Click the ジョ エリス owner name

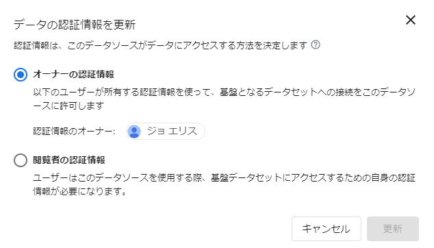(172, 131)
